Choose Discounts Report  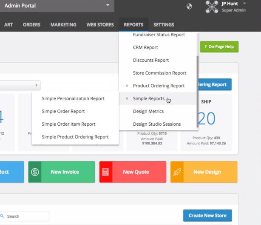[151, 60]
